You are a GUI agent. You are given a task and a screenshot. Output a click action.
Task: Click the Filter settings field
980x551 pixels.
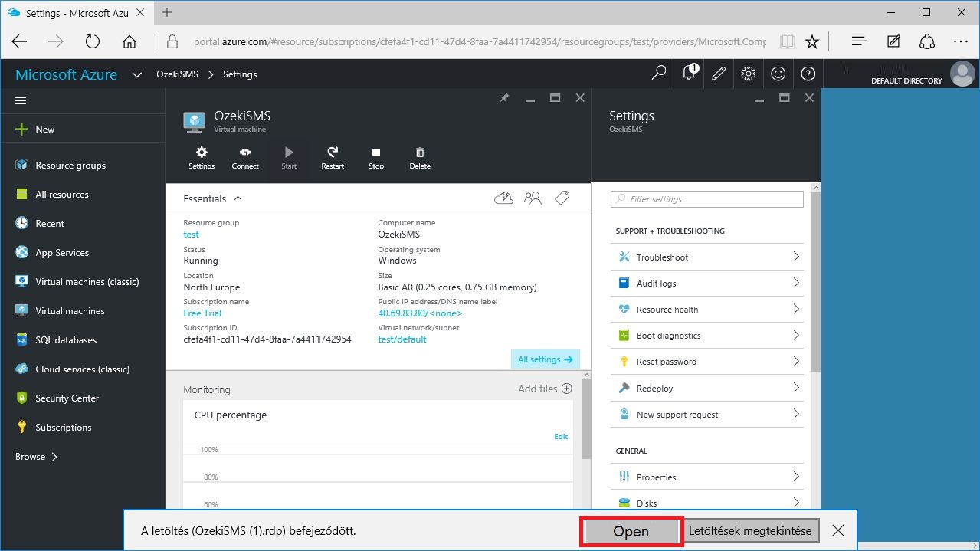click(x=706, y=199)
